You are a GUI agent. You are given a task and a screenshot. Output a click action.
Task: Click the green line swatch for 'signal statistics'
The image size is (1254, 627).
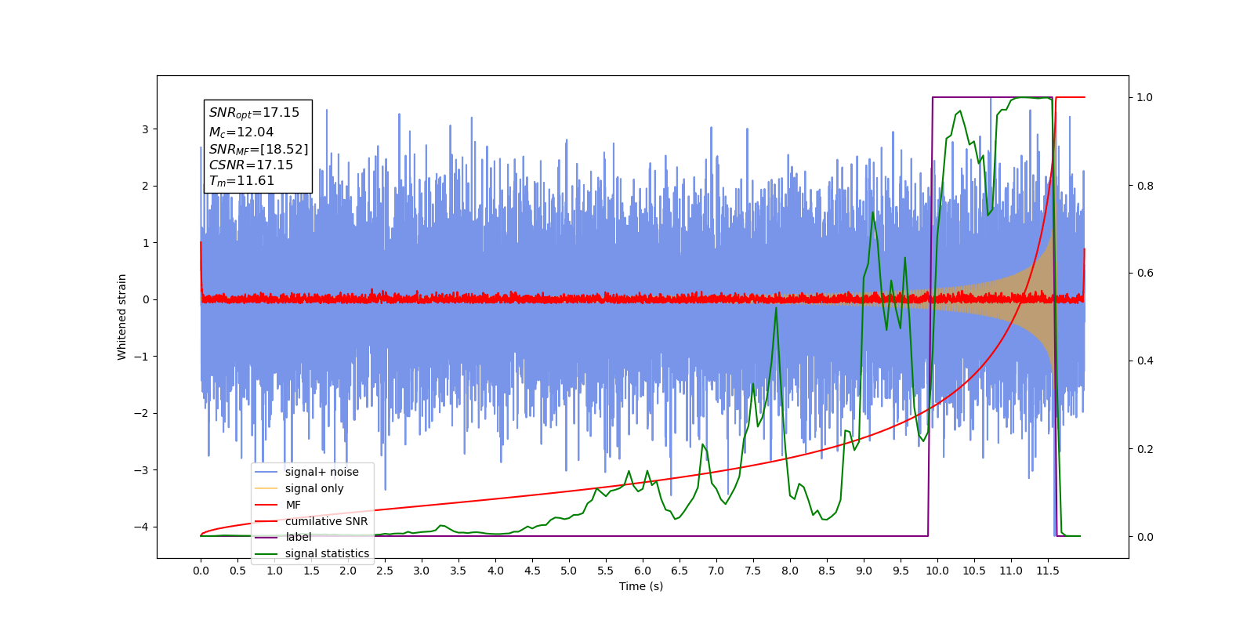coord(266,553)
